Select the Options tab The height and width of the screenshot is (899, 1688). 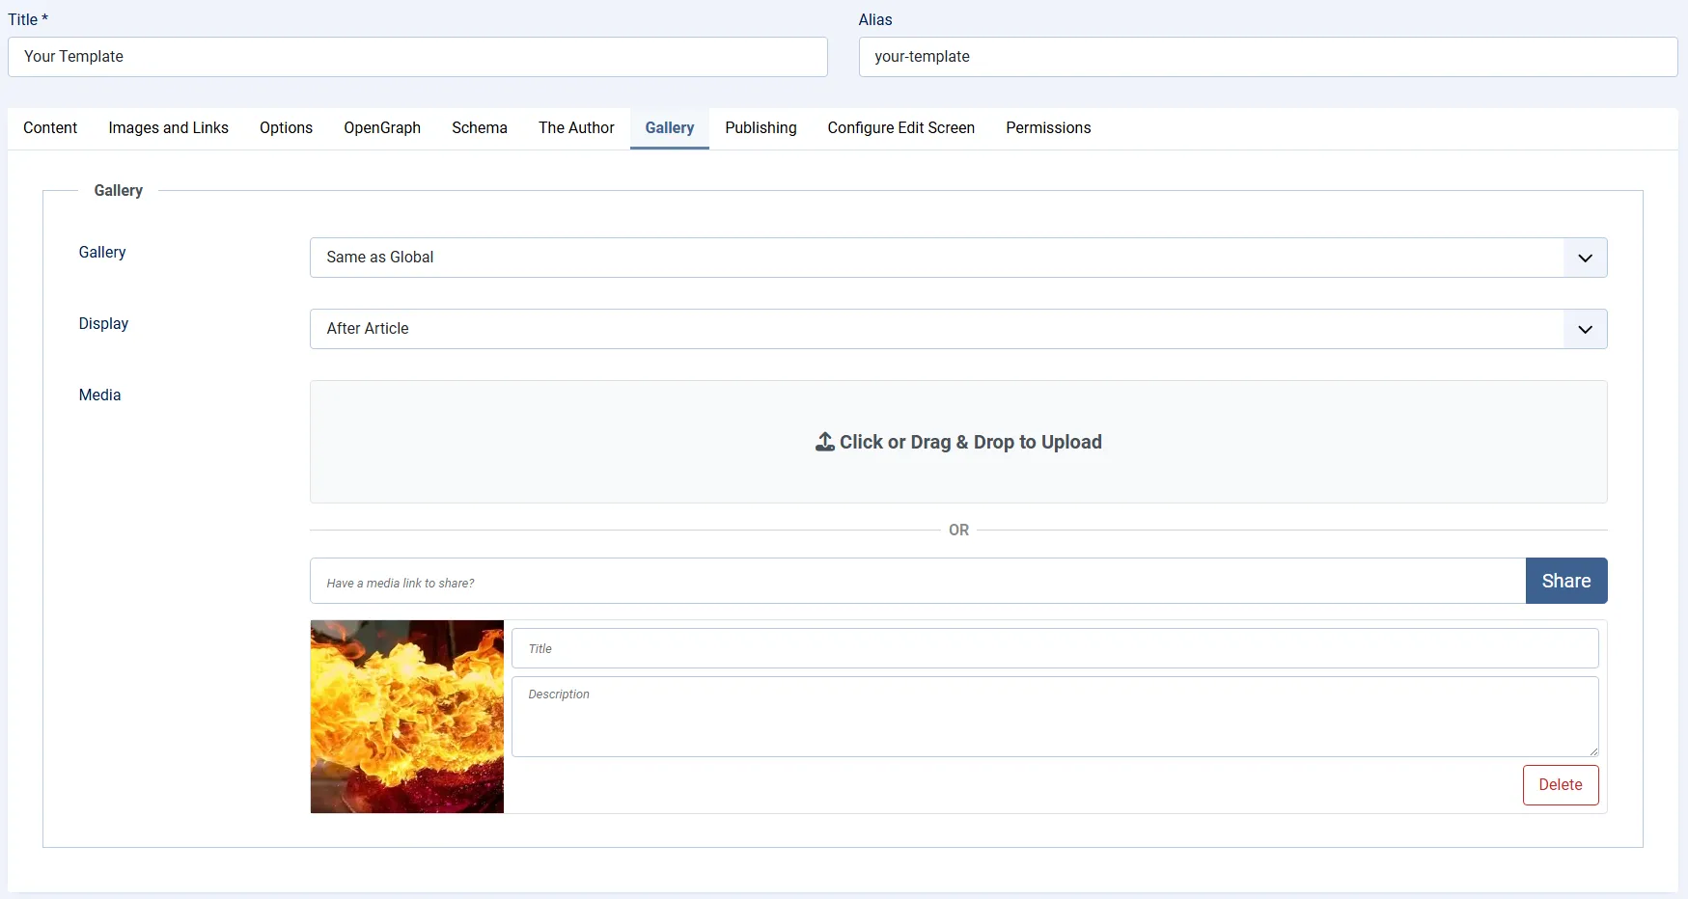(x=286, y=128)
